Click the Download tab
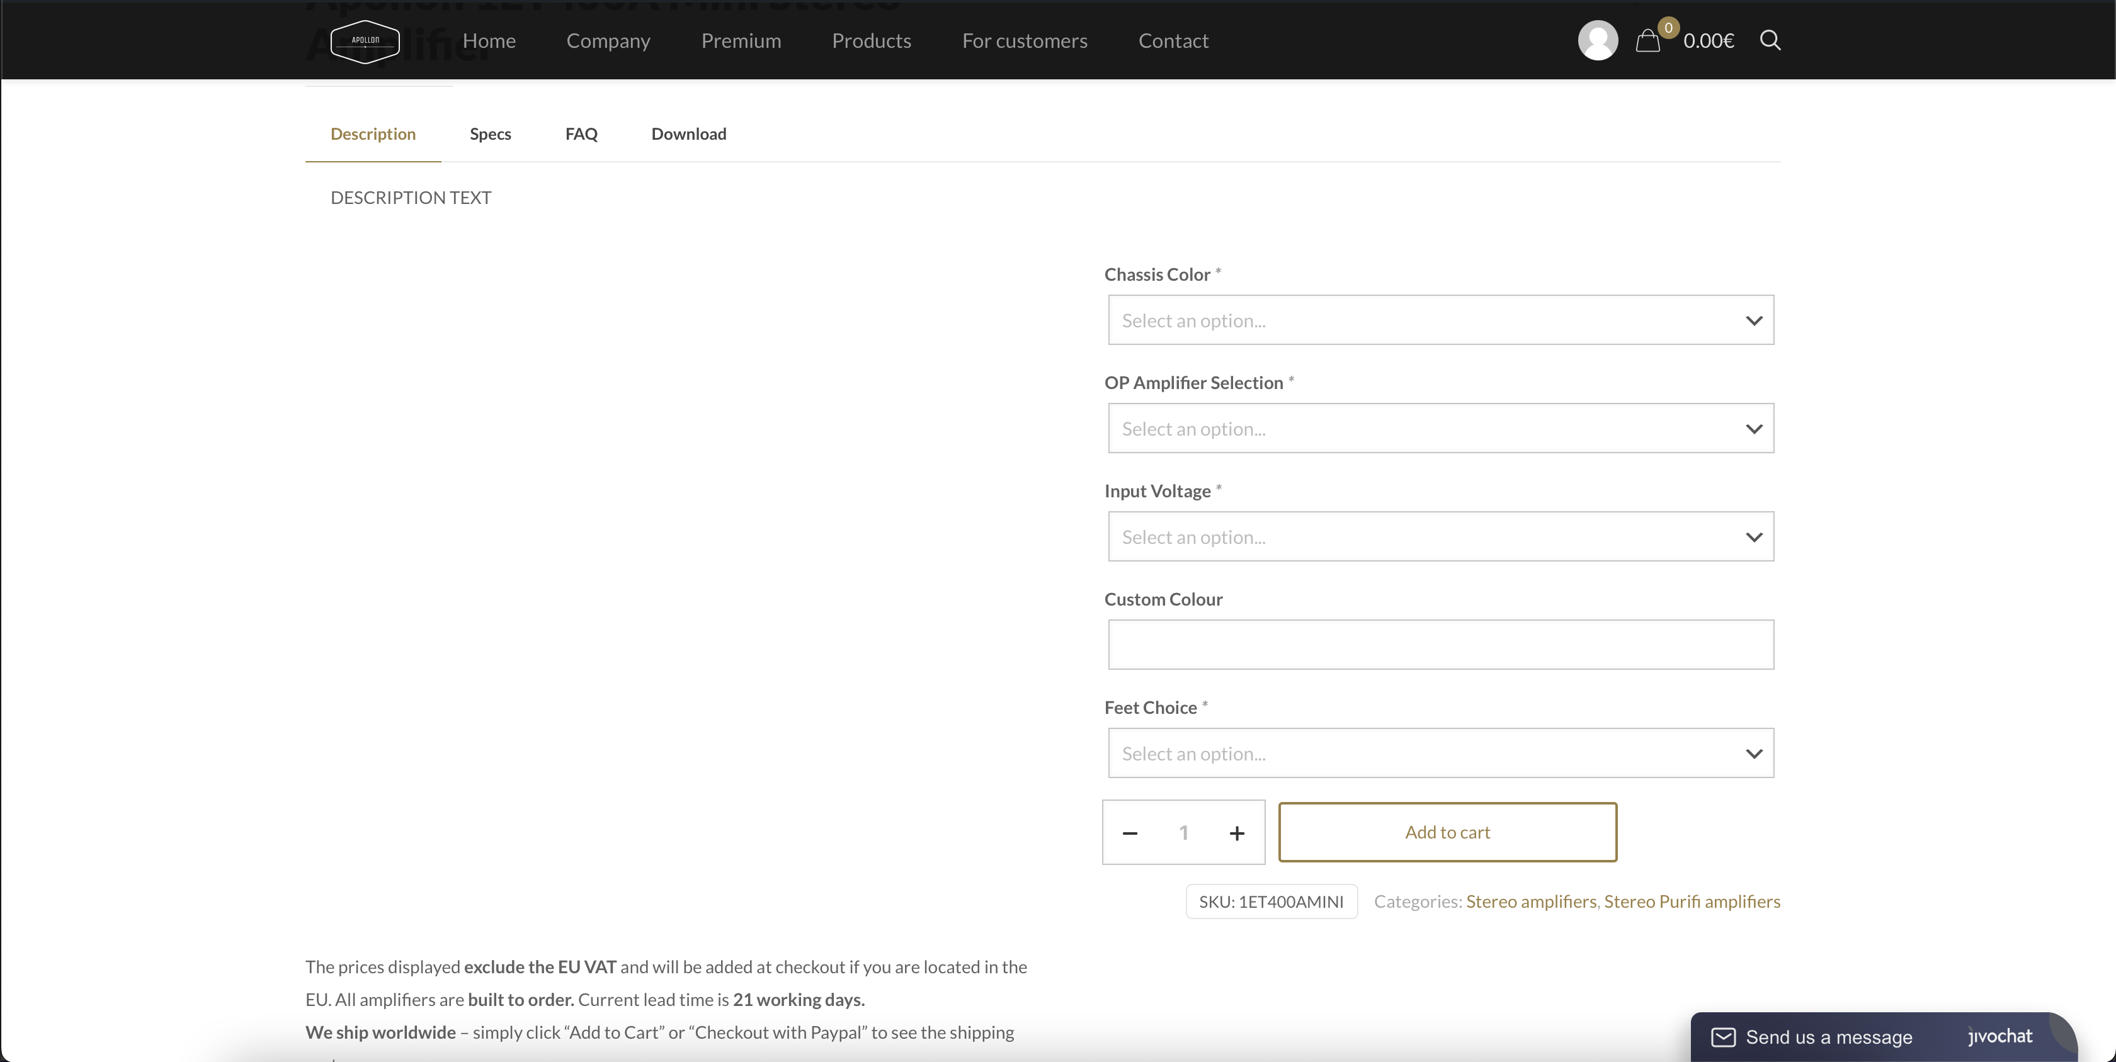 point(688,134)
